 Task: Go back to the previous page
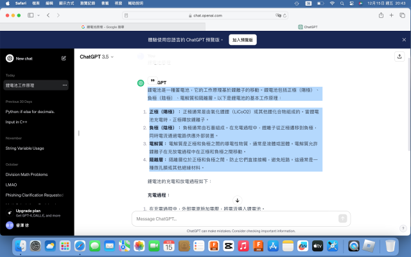click(48, 15)
